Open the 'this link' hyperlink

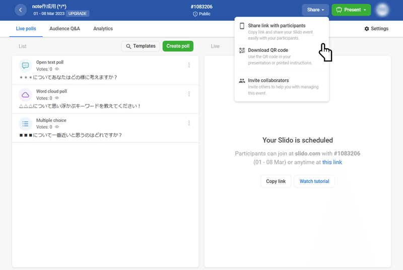pyautogui.click(x=332, y=162)
